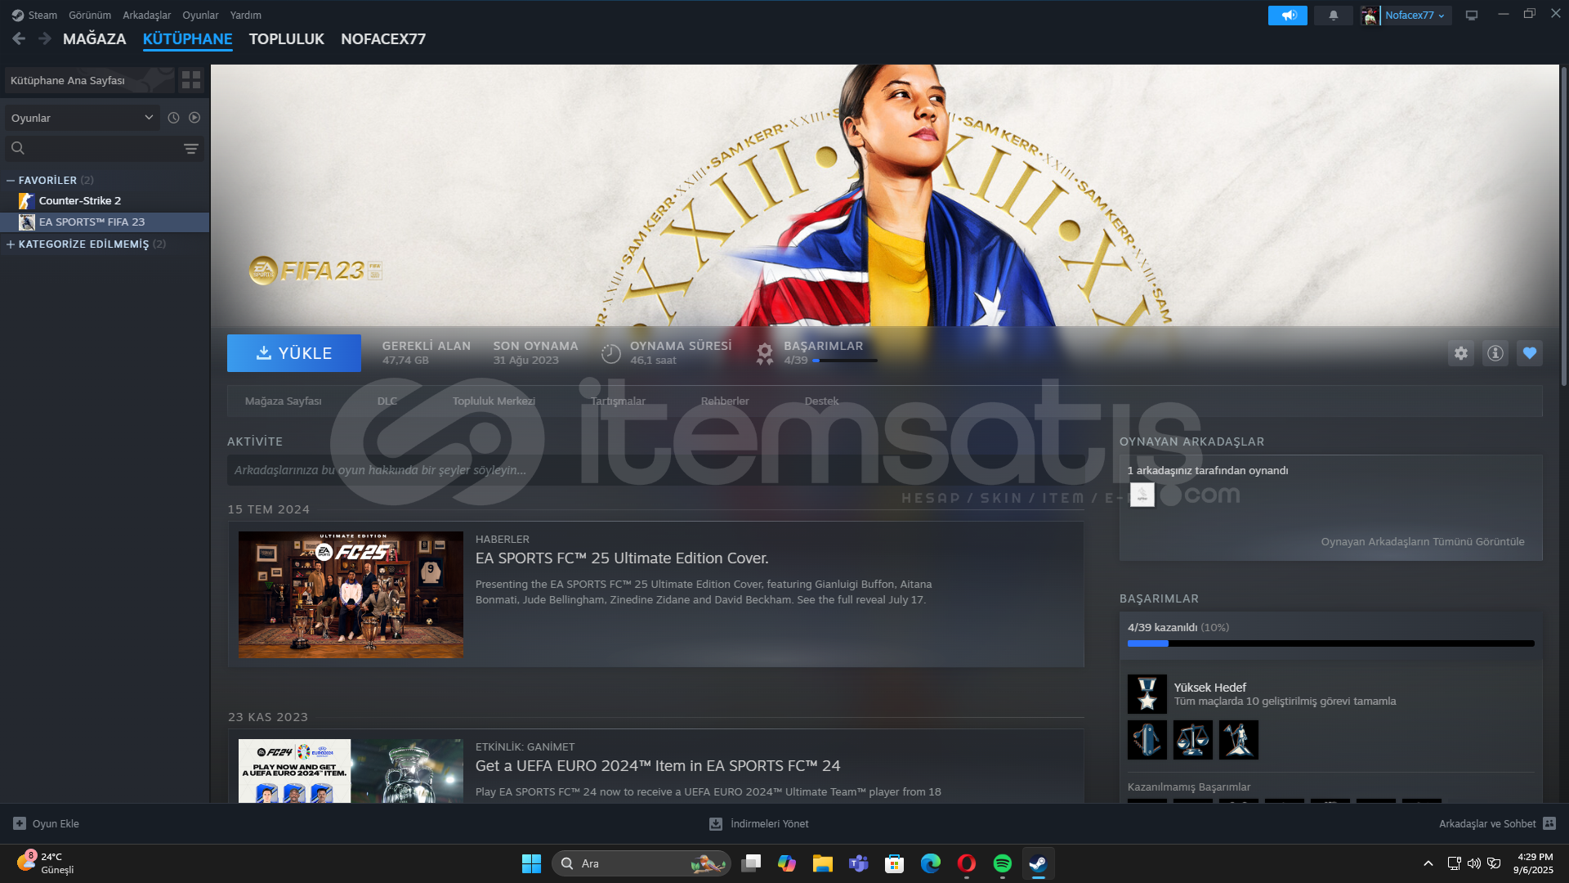The width and height of the screenshot is (1569, 883).
Task: Open the notifications bell
Action: 1333,16
